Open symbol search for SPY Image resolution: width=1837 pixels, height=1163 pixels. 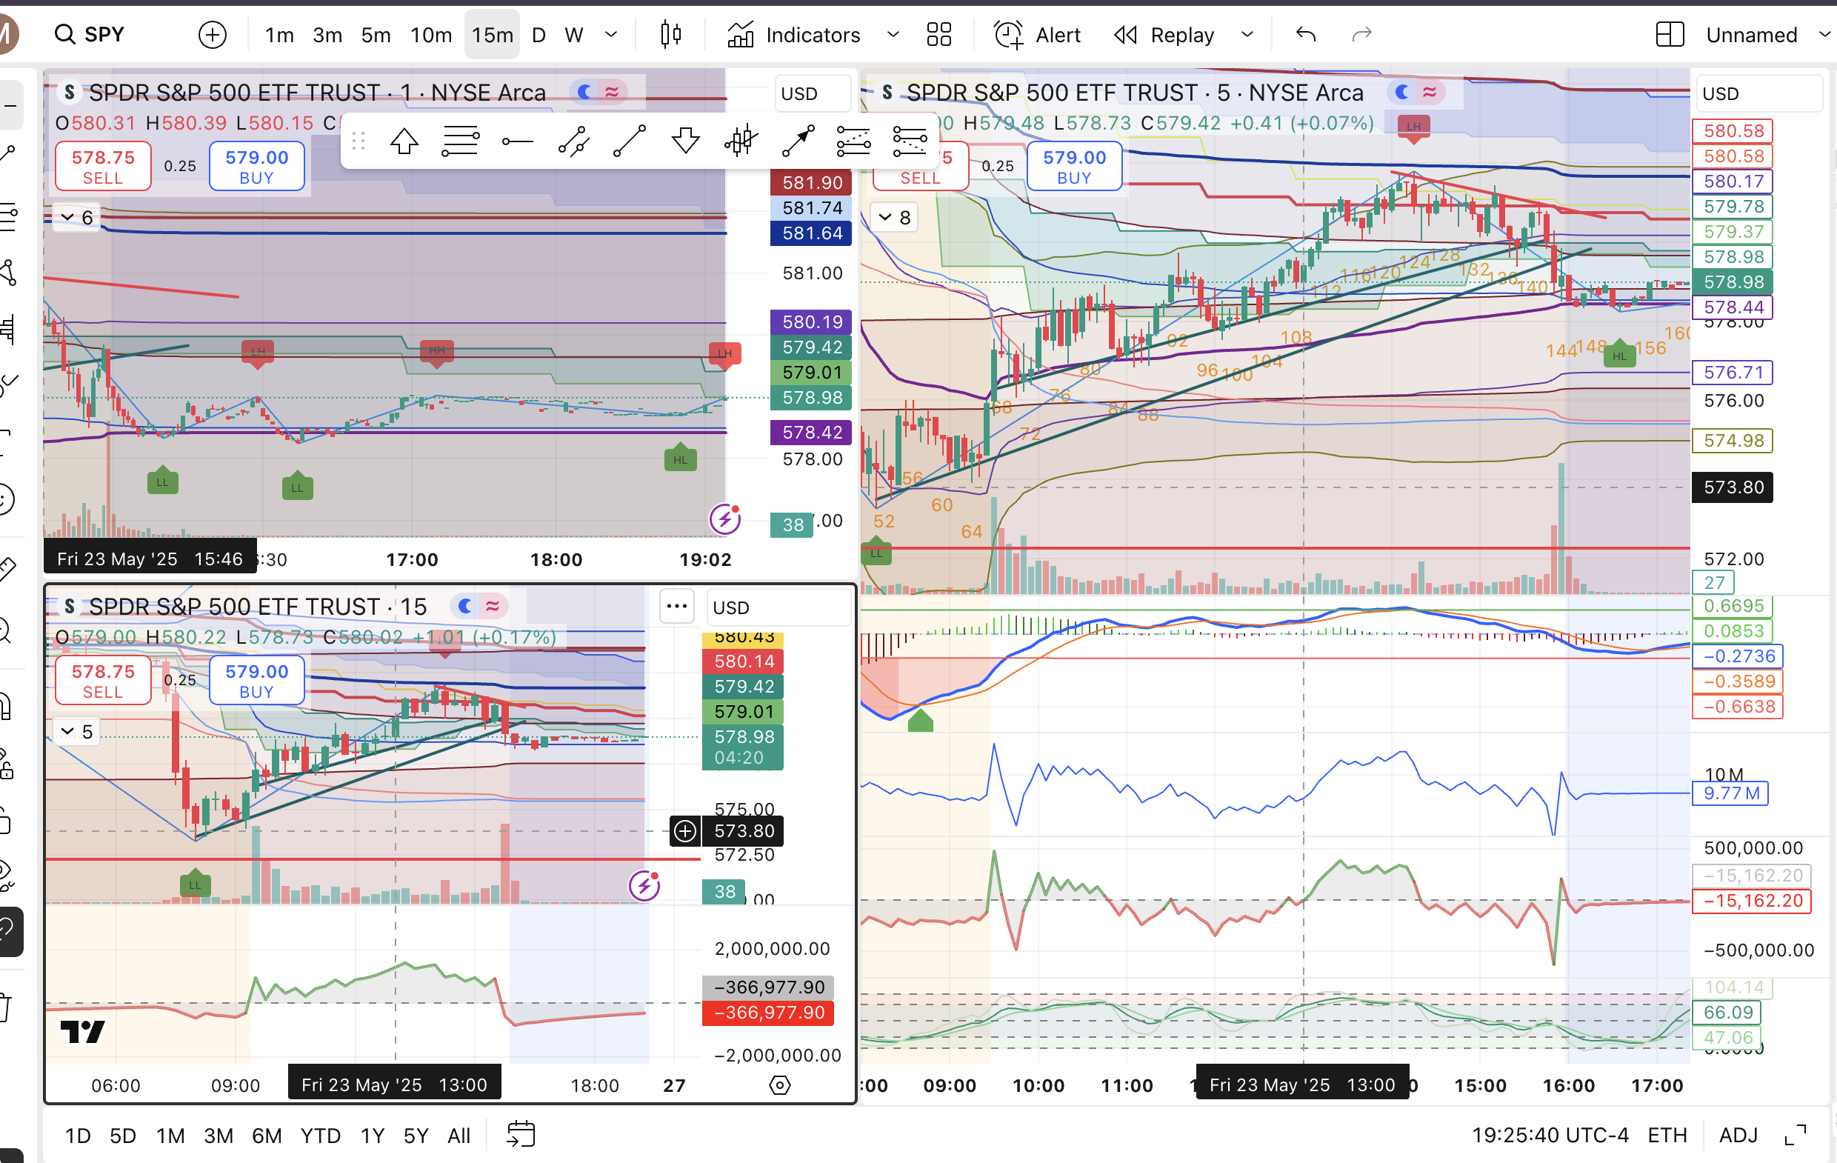(90, 34)
